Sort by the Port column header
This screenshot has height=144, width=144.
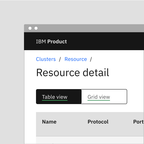(138, 122)
